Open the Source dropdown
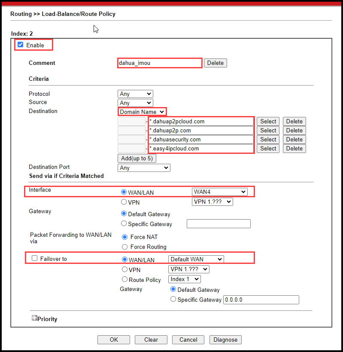 coord(135,103)
